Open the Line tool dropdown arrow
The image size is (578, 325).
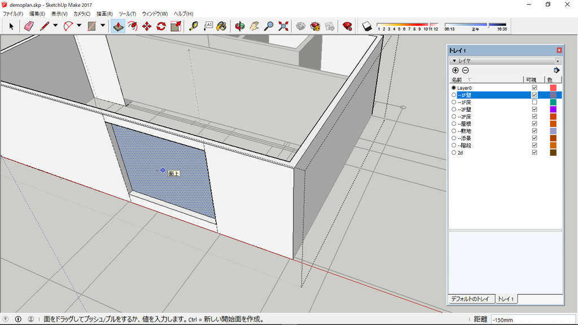[x=55, y=26]
